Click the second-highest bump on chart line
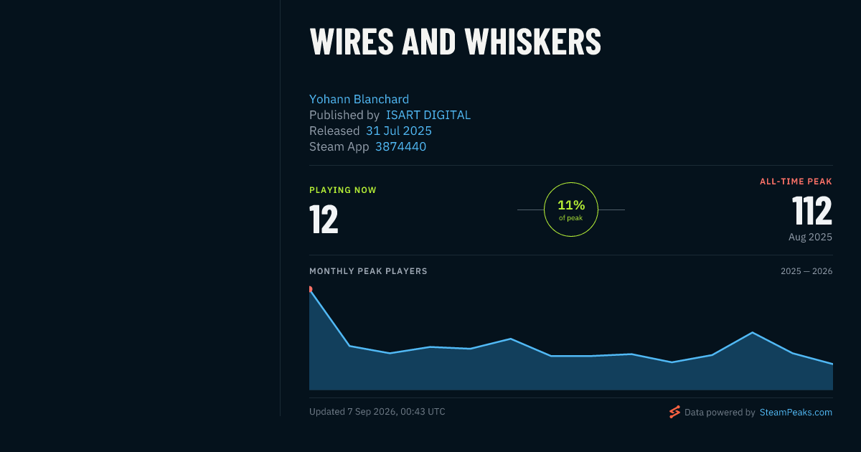The width and height of the screenshot is (861, 452). (752, 332)
